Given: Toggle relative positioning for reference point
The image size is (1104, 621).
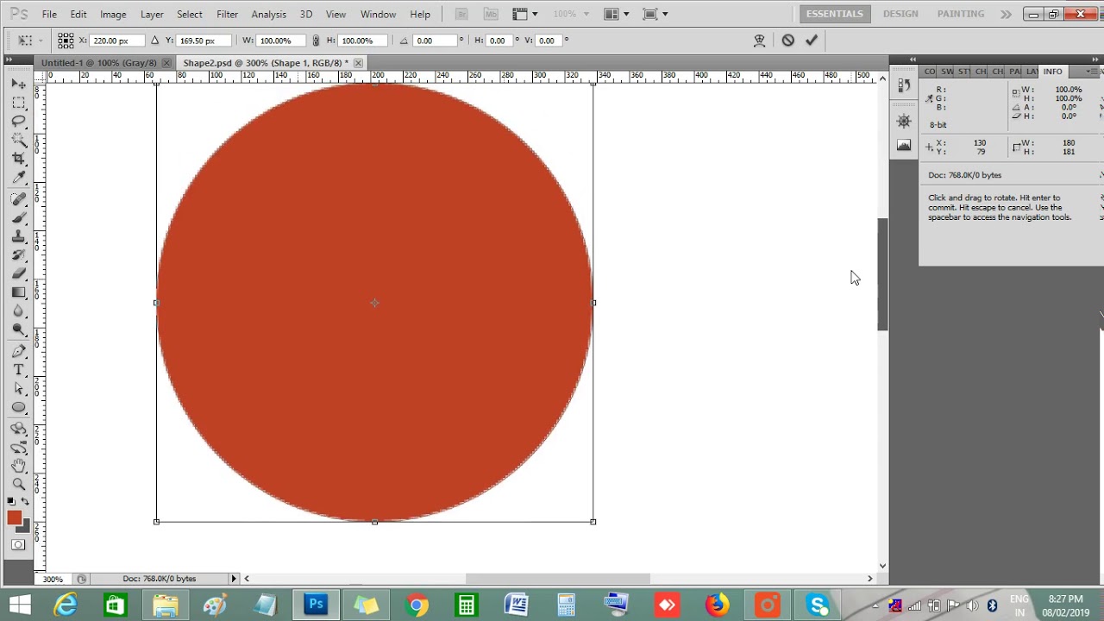Looking at the screenshot, I should click(x=154, y=41).
